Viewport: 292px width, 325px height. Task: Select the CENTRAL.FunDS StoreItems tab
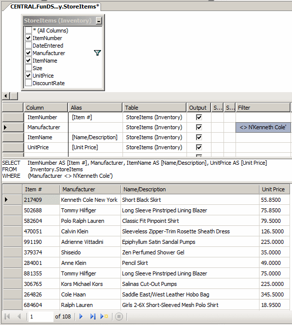point(54,7)
